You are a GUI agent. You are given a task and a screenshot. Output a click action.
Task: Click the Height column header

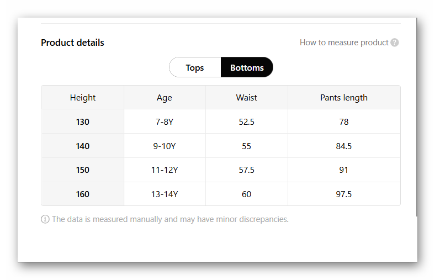coord(83,98)
